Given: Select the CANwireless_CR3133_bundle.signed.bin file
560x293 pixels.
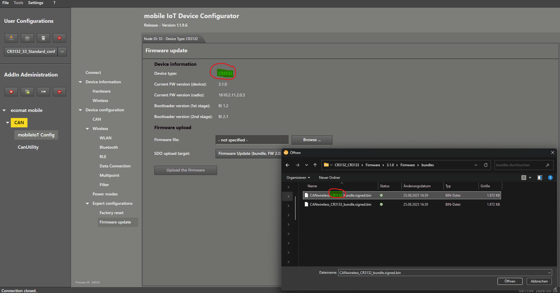Looking at the screenshot, I should [x=340, y=204].
